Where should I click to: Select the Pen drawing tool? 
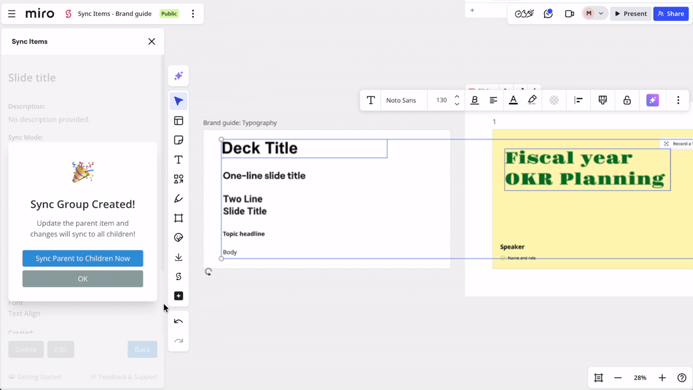point(178,199)
